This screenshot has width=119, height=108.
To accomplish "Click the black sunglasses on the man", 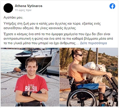I will tap(79, 55).
